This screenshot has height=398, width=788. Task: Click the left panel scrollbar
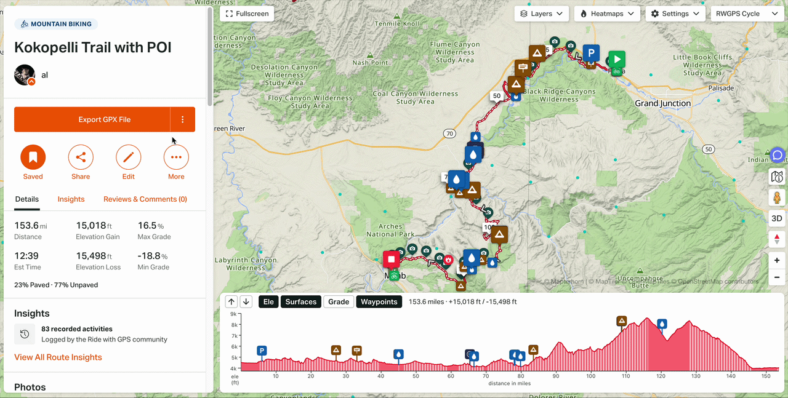pyautogui.click(x=210, y=55)
